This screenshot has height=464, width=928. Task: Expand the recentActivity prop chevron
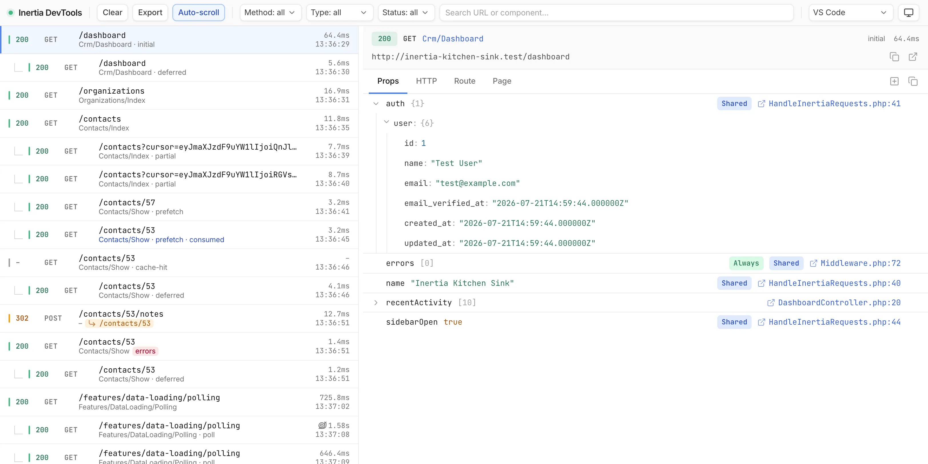(376, 303)
